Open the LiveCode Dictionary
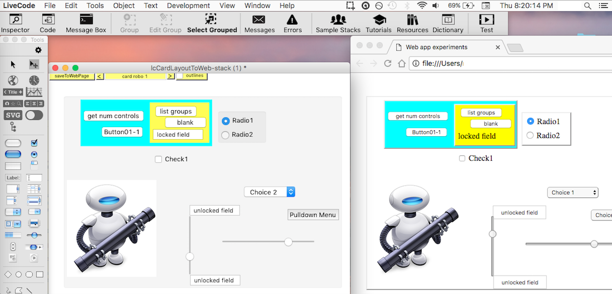 click(x=448, y=23)
